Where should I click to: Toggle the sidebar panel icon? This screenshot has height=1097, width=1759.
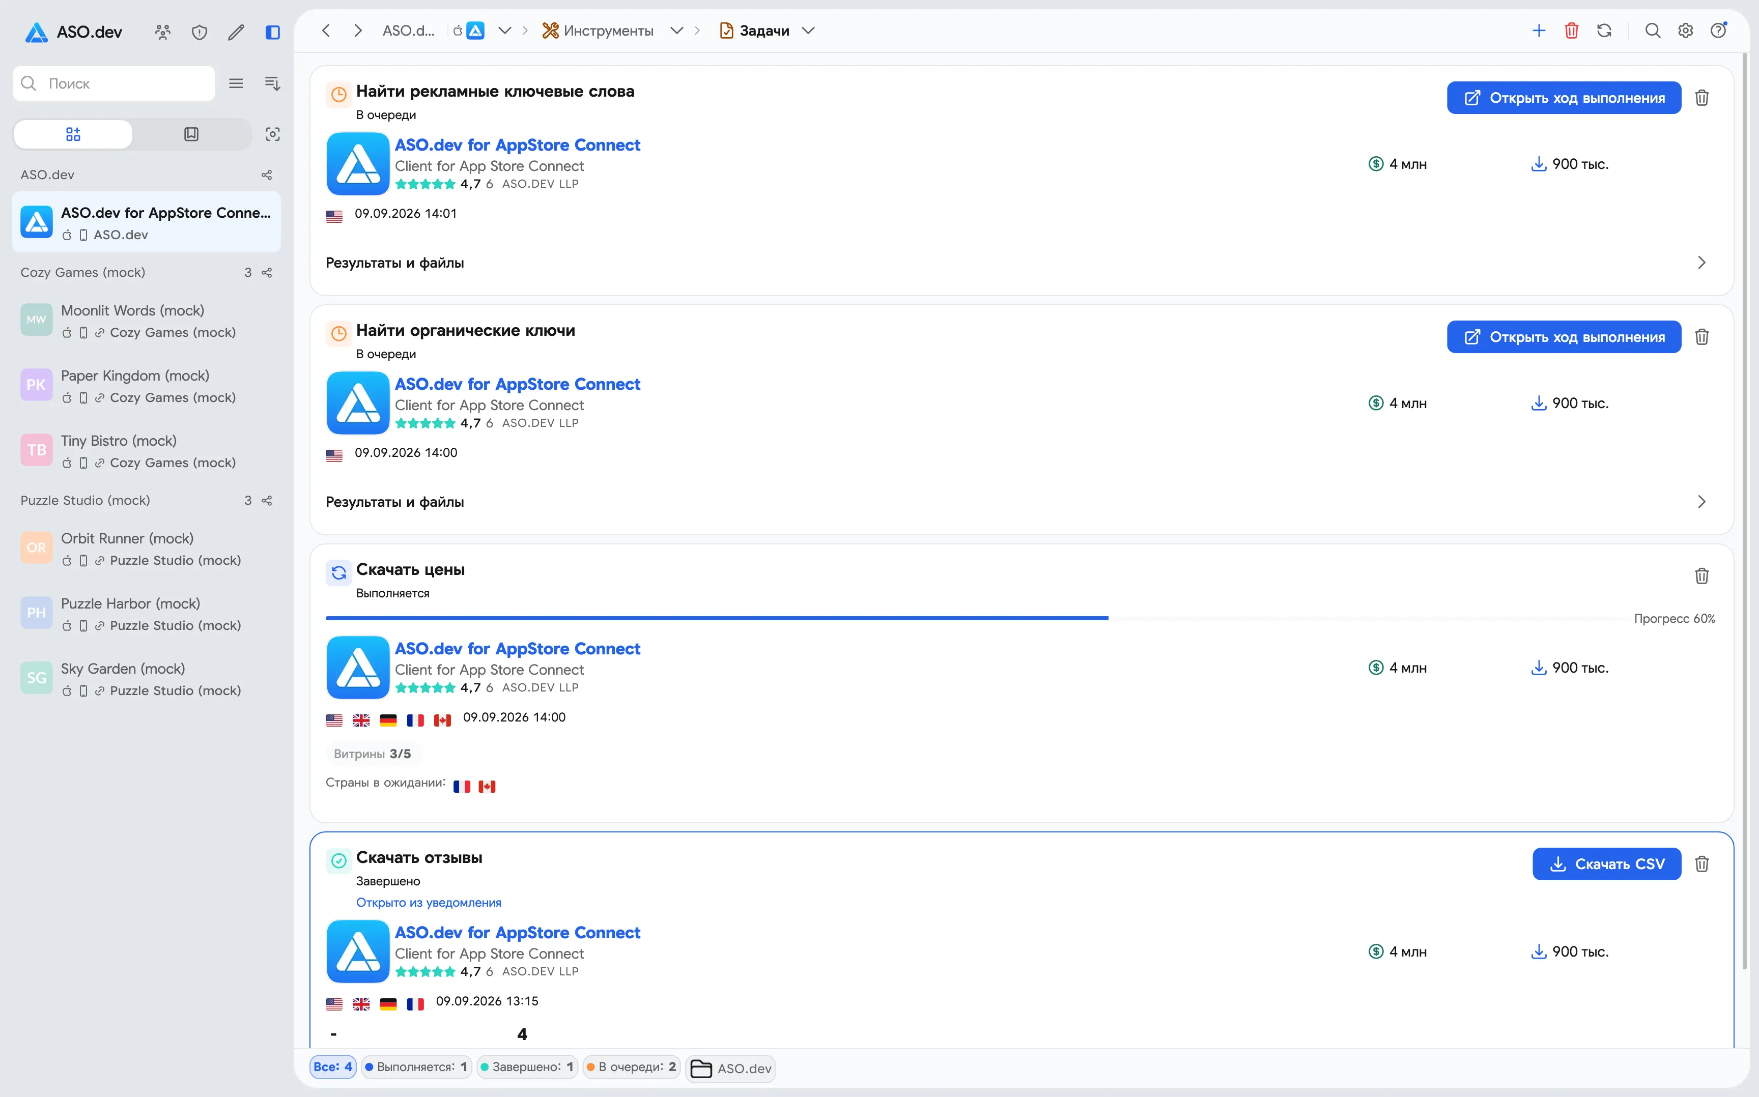click(x=273, y=32)
